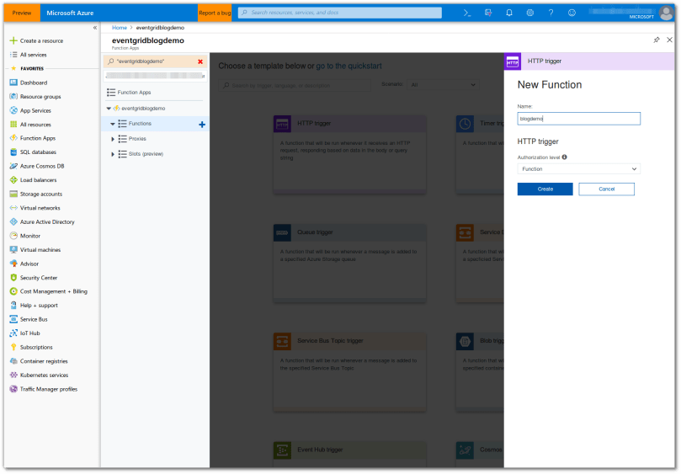Open the Authorization level dropdown
The height and width of the screenshot is (474, 681).
click(x=578, y=169)
